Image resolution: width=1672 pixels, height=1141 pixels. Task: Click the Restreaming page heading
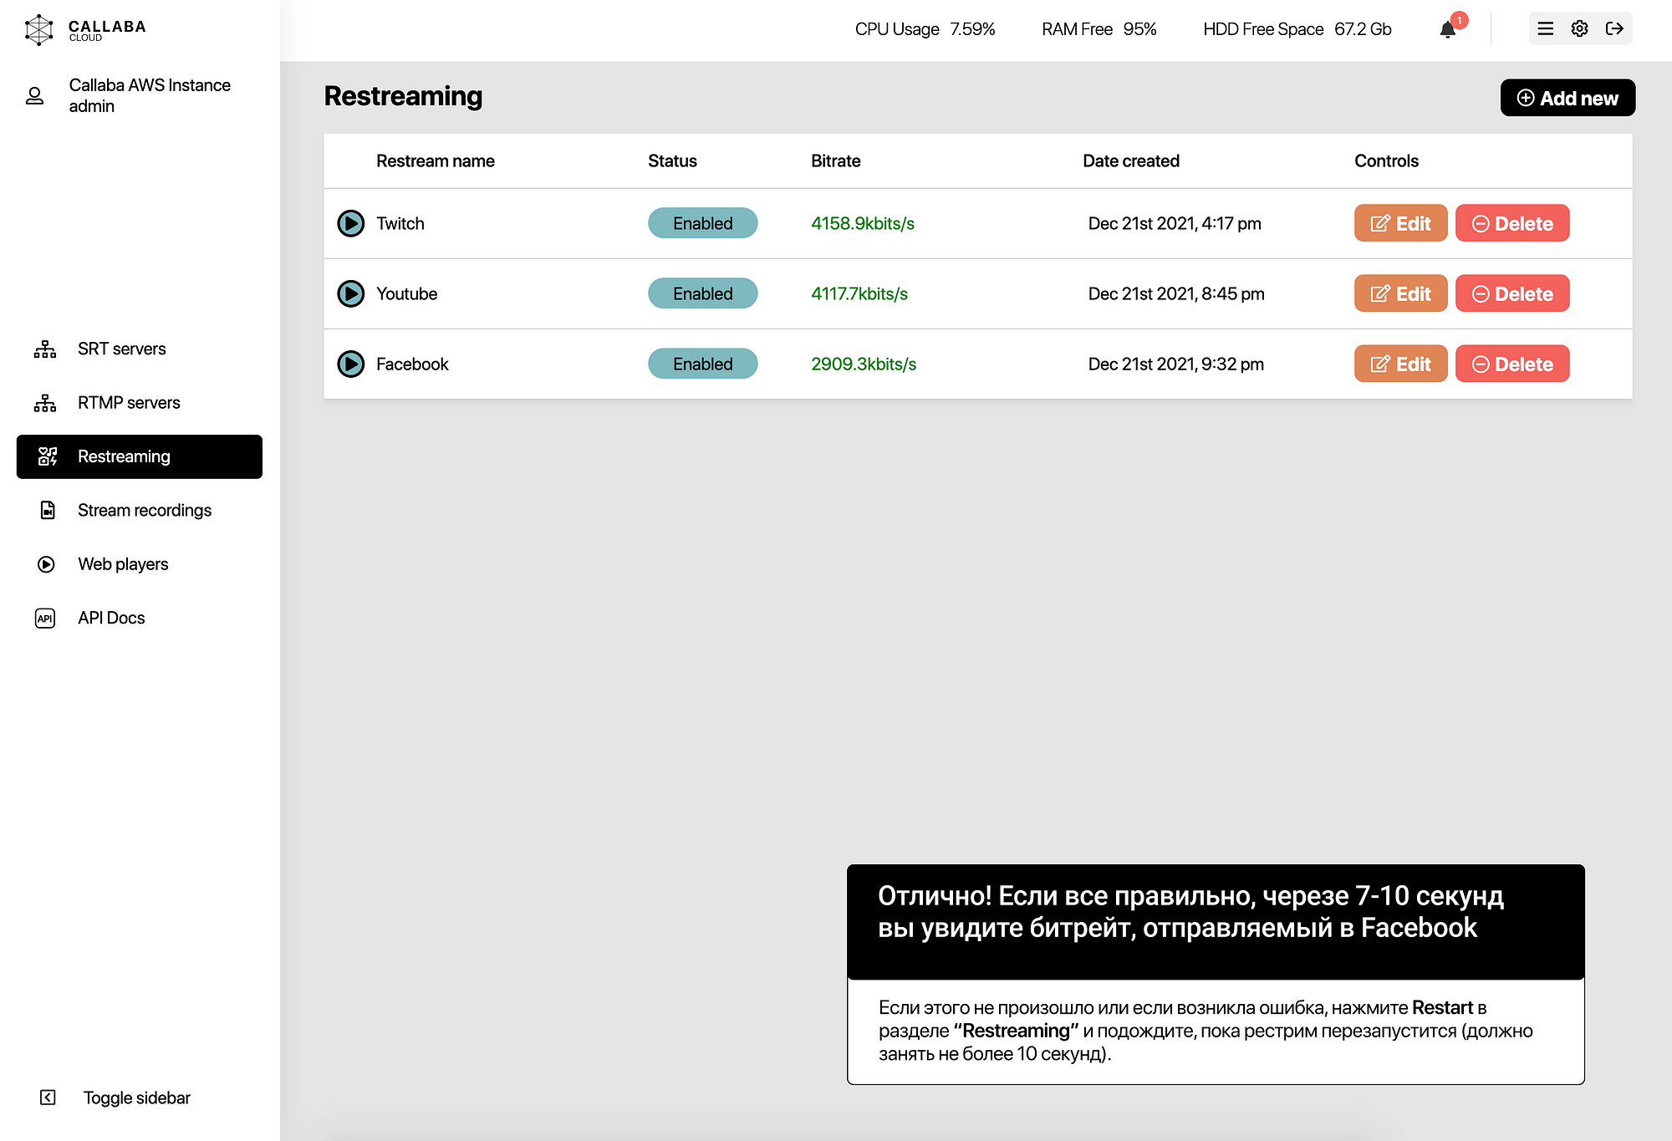403,96
